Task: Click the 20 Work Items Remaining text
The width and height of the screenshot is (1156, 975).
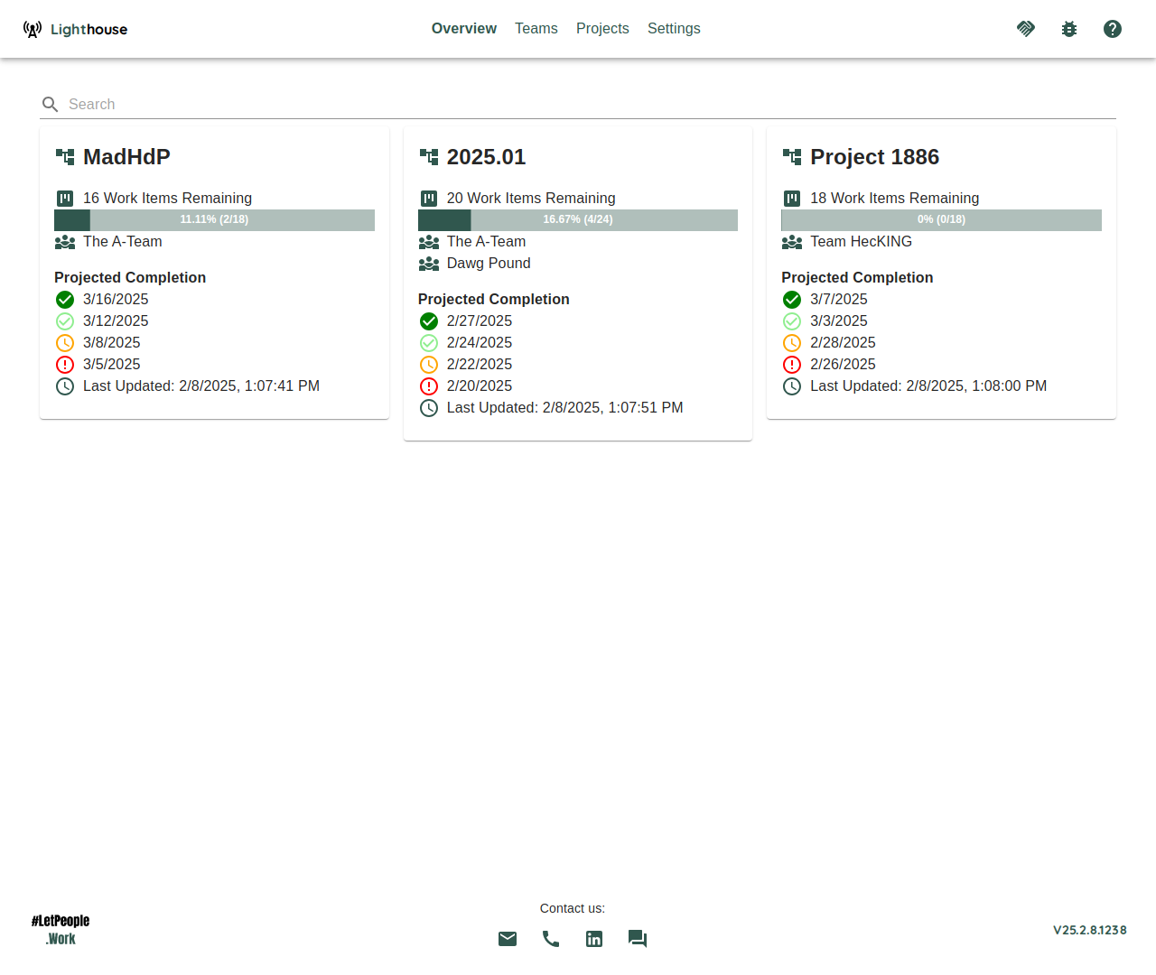Action: [531, 199]
